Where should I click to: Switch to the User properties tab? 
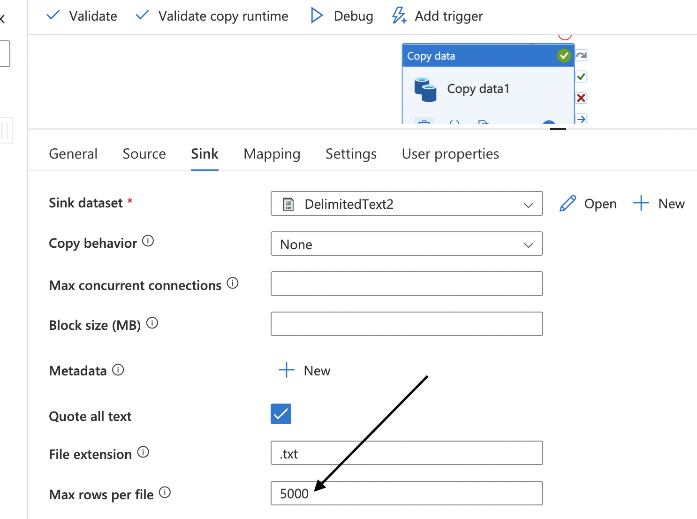450,153
